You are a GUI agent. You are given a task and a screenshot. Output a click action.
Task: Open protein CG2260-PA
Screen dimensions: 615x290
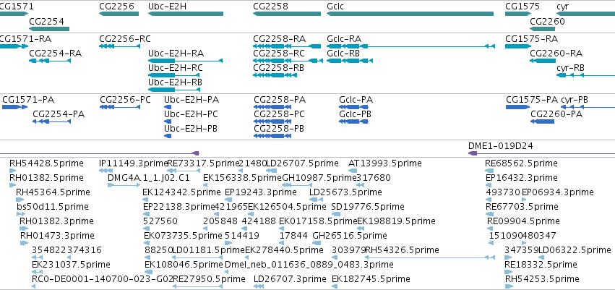pos(542,121)
